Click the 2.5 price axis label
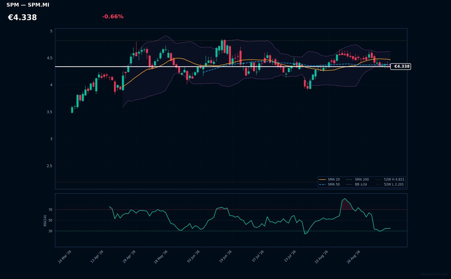451x279 pixels. [x=49, y=166]
